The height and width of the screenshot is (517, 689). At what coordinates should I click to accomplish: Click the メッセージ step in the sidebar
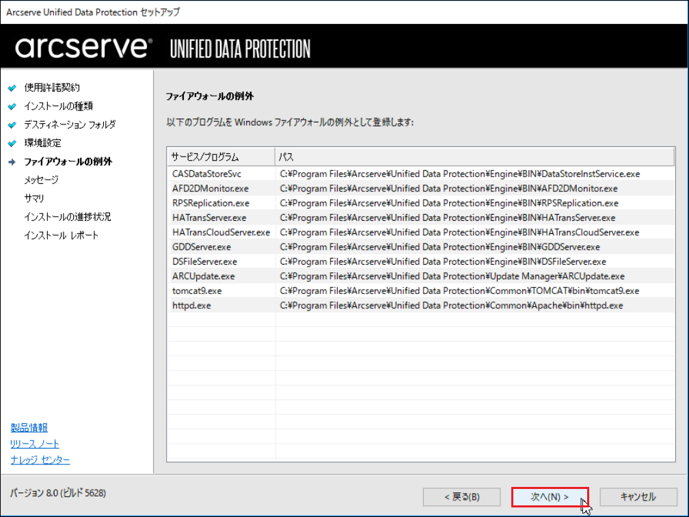pyautogui.click(x=41, y=180)
